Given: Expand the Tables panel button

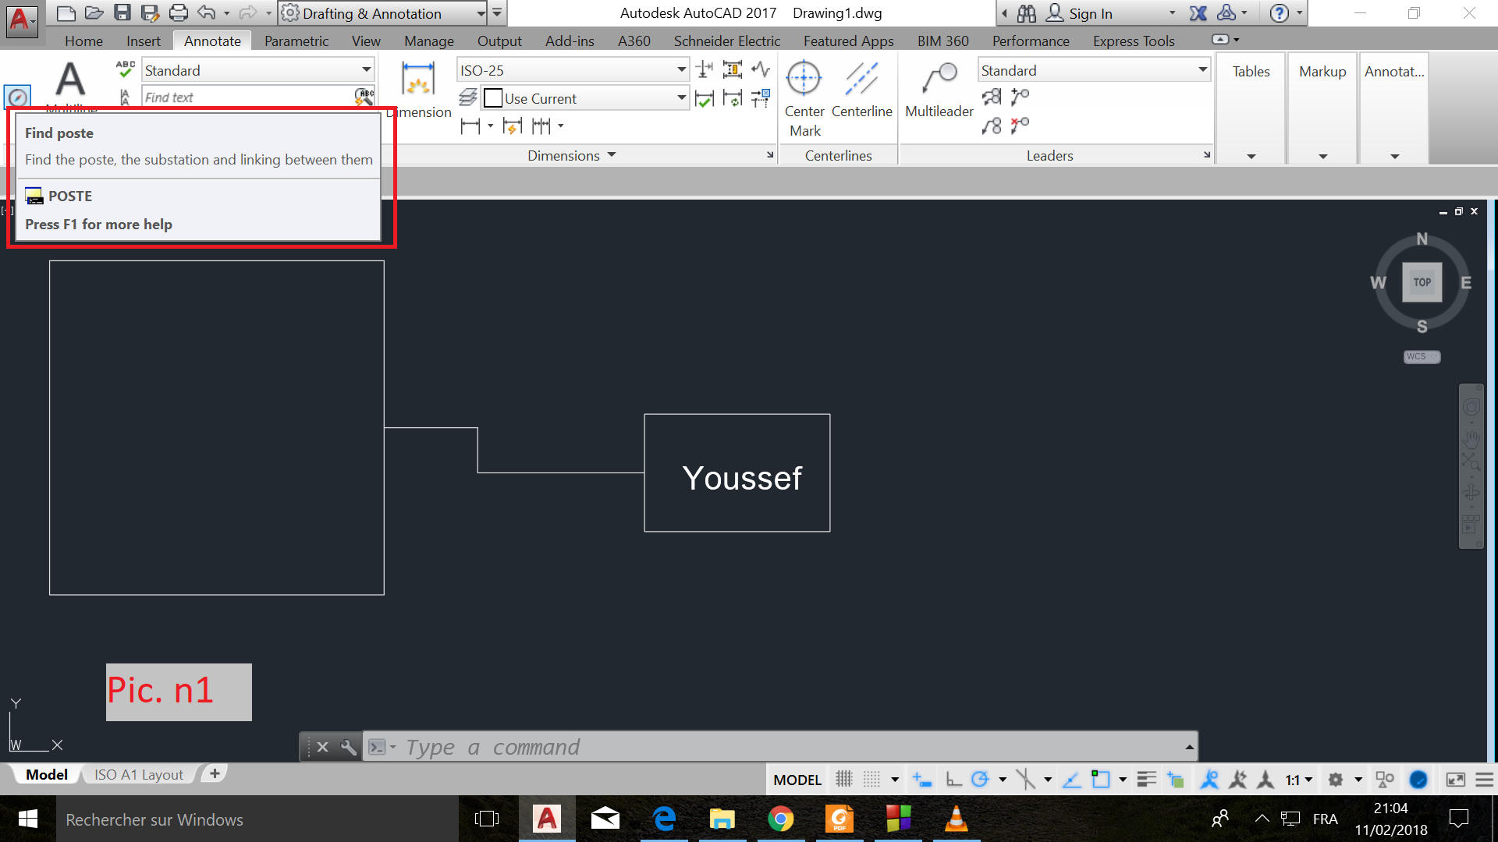Looking at the screenshot, I should coord(1251,108).
